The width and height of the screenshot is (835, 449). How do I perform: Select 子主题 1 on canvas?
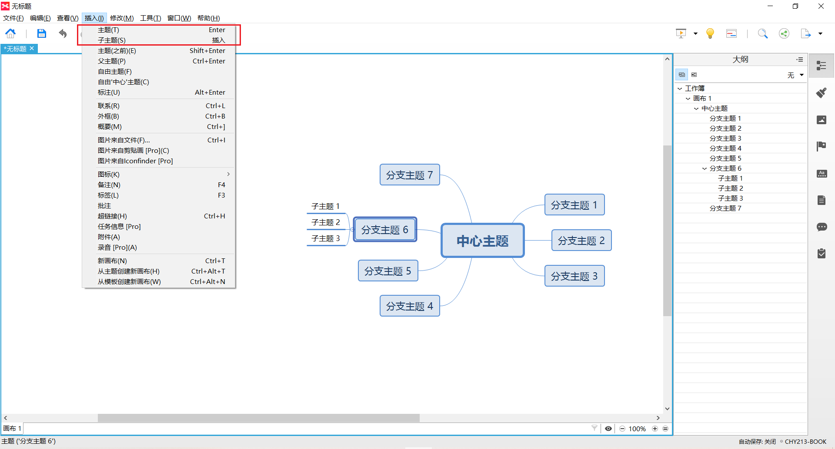pos(325,206)
